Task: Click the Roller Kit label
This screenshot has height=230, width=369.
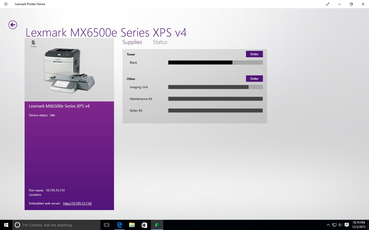Action: 136,111
